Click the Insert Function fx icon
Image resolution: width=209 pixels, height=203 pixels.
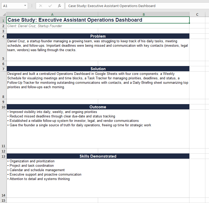click(59, 6)
